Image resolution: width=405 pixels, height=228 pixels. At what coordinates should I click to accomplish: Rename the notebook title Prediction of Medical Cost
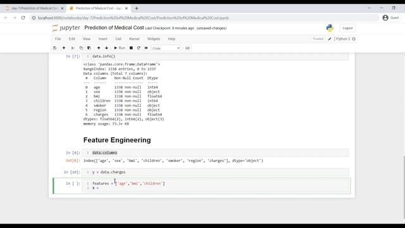[x=114, y=28]
